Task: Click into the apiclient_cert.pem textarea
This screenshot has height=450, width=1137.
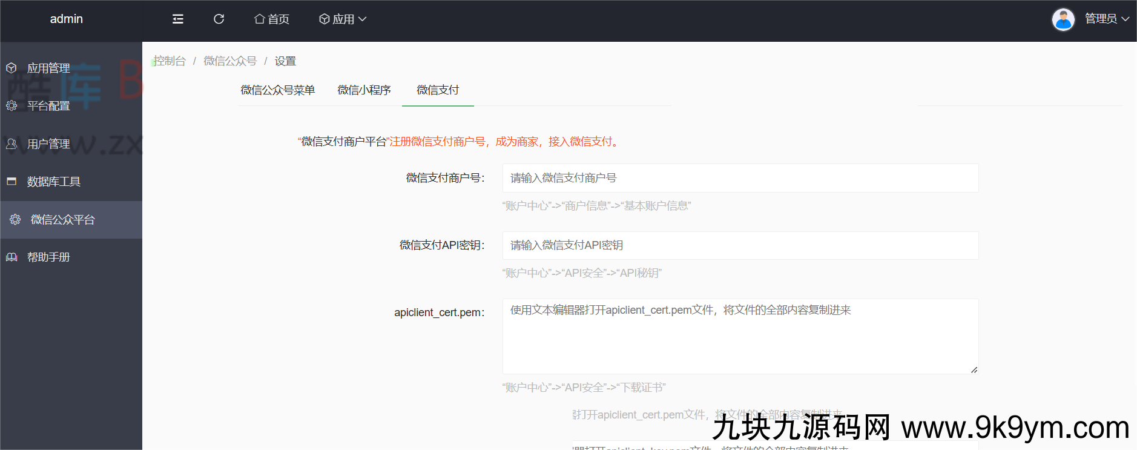Action: coord(740,336)
